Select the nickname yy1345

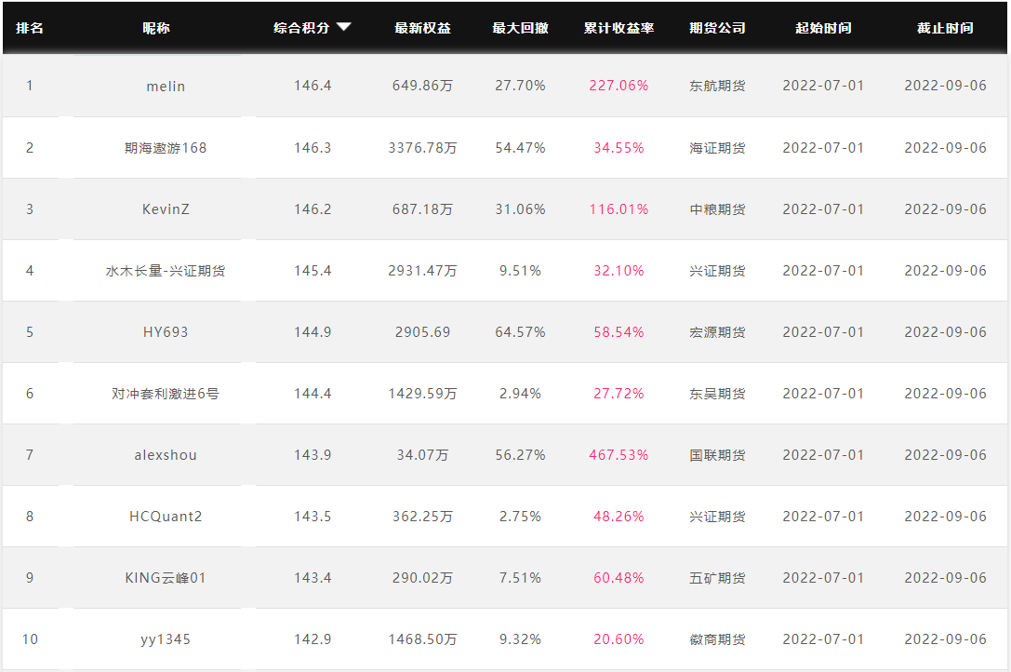click(166, 639)
